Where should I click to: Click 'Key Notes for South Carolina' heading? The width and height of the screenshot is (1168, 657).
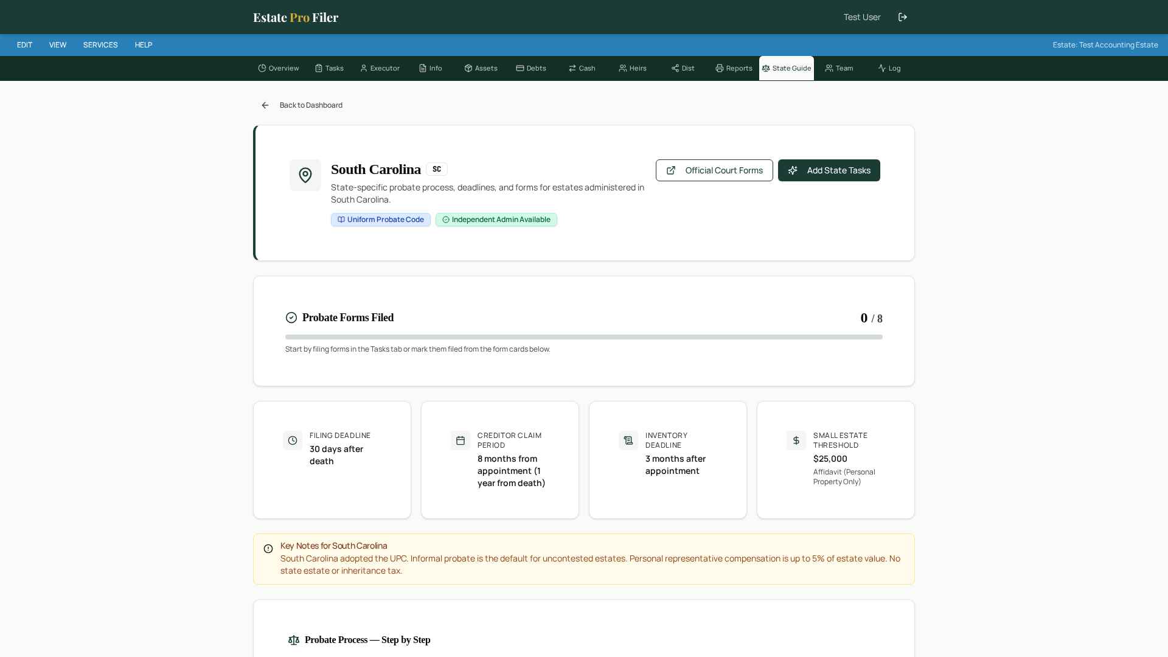tap(334, 546)
